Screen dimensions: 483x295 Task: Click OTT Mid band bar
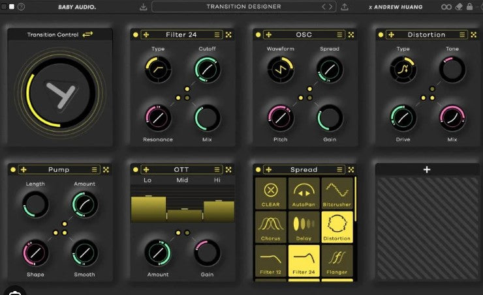(185, 215)
